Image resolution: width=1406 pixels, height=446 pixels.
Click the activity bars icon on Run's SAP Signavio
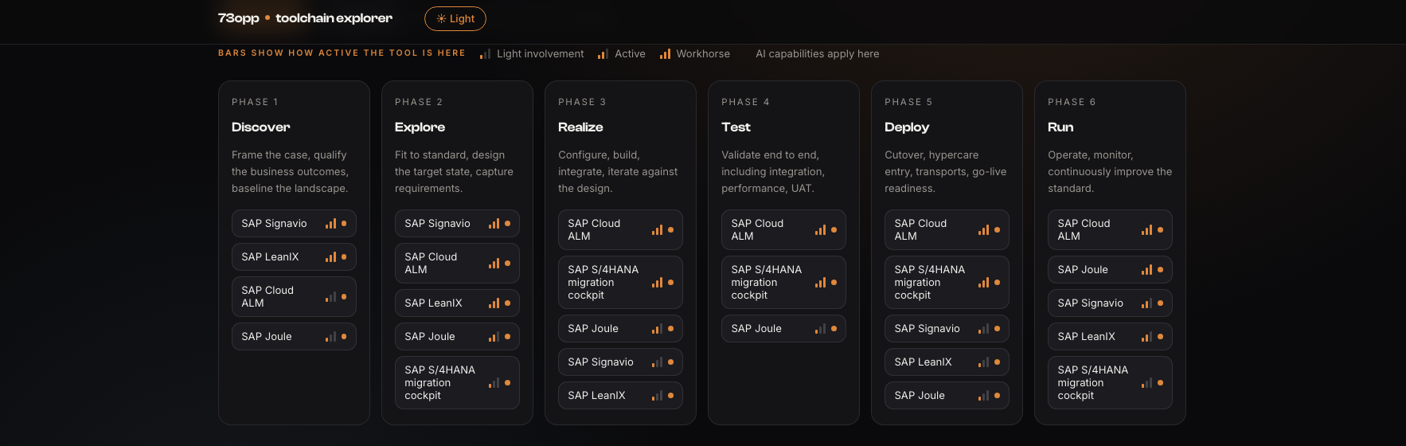(1146, 303)
